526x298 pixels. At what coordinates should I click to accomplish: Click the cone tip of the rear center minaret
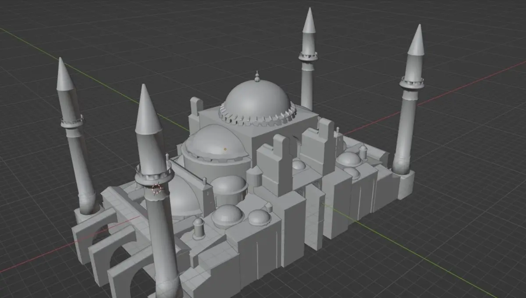pos(309,21)
